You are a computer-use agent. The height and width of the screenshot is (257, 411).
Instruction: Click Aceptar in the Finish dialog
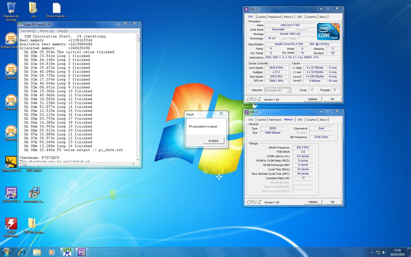pyautogui.click(x=213, y=141)
